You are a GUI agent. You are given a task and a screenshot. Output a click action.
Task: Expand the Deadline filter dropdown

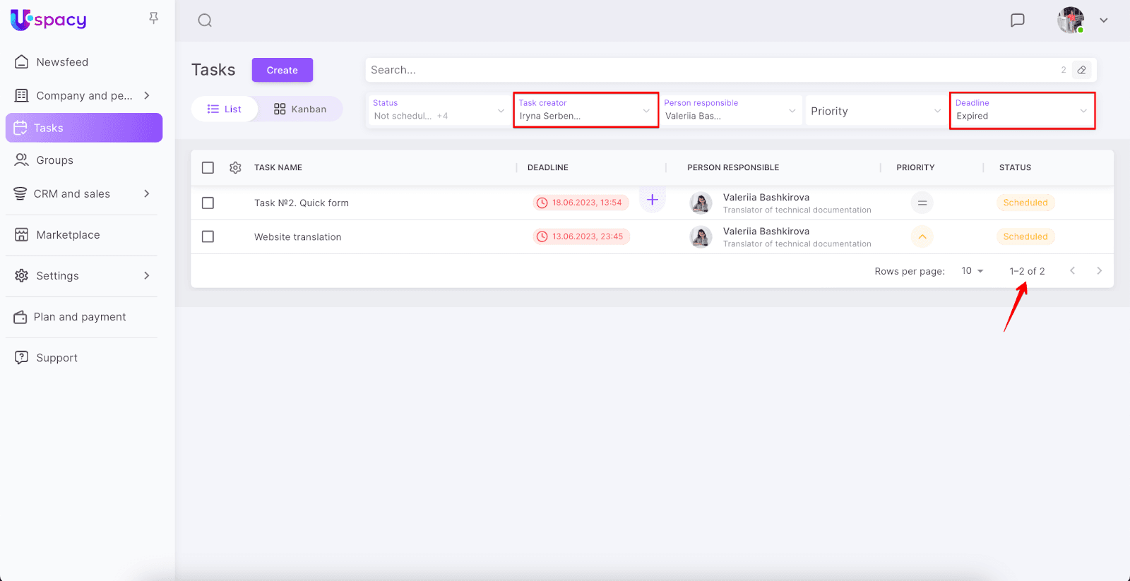point(1021,110)
